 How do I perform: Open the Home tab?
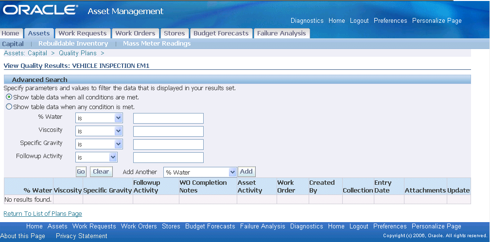(x=11, y=33)
